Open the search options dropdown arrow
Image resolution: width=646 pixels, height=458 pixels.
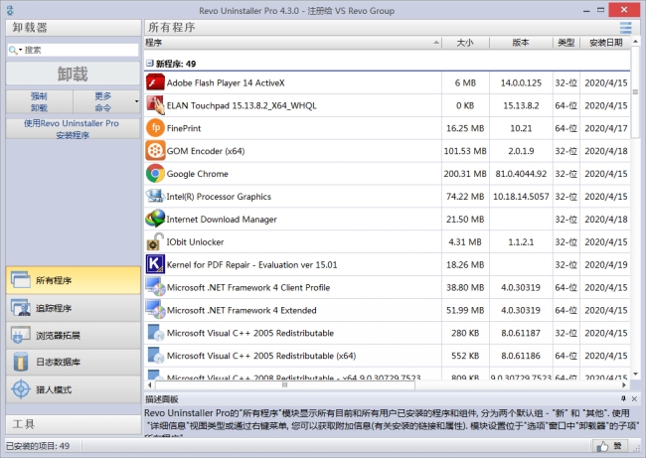(x=20, y=50)
